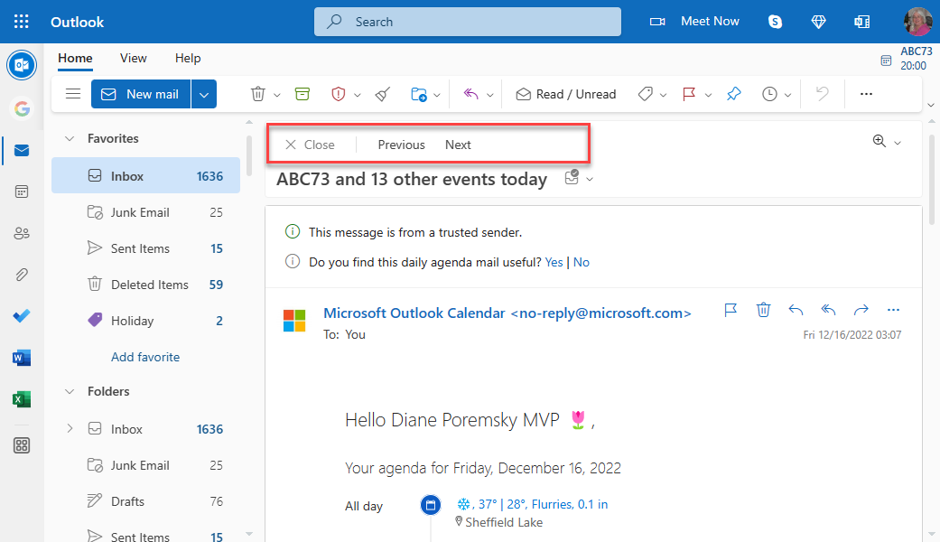Viewport: 940px width, 542px height.
Task: Open the Premium diamond icon
Action: pos(818,22)
